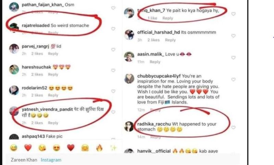Reply to aasin.malik.'s 'Love u' comment
This screenshot has width=274, height=165.
pyautogui.click(x=155, y=62)
